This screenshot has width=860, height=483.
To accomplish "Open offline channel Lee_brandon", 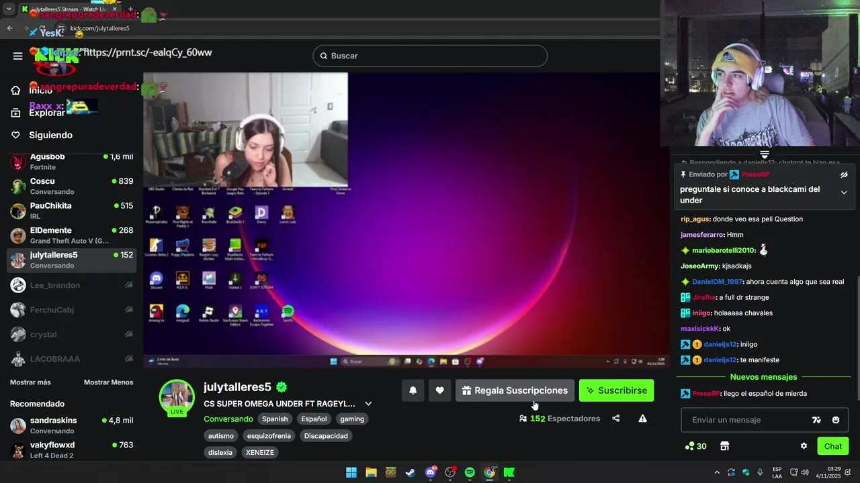I will tap(71, 285).
